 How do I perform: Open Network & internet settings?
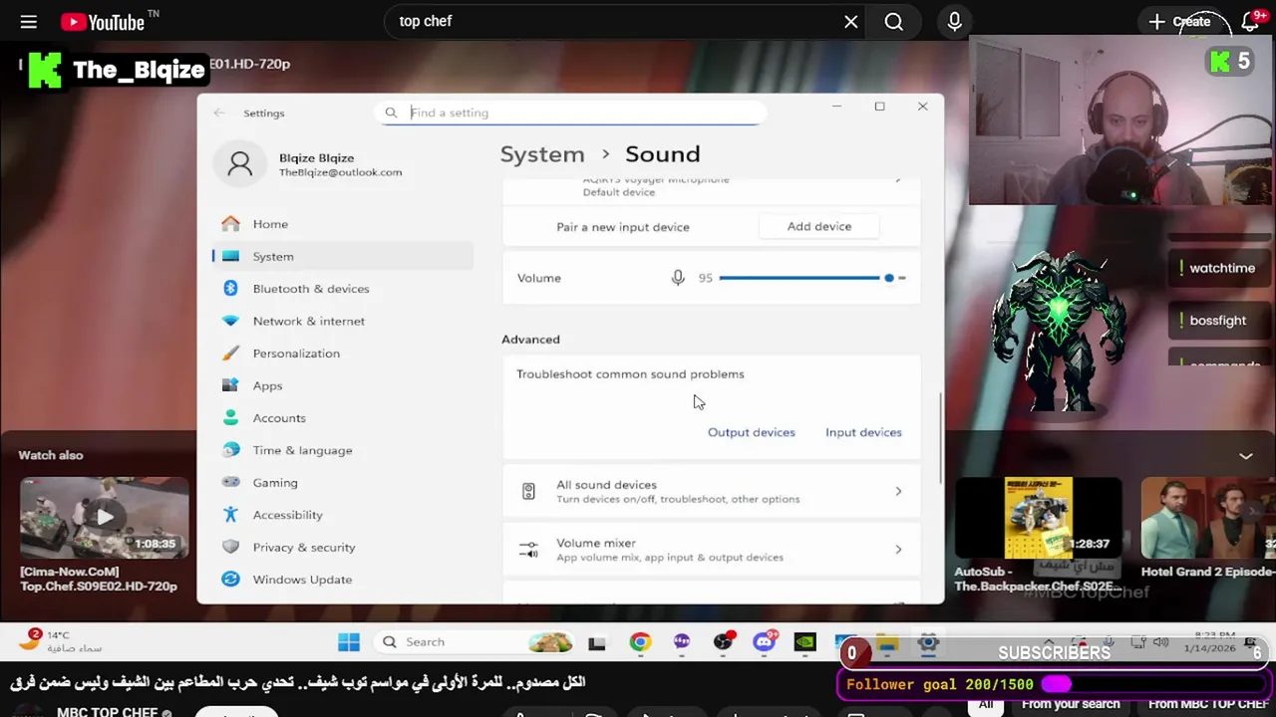point(343,321)
